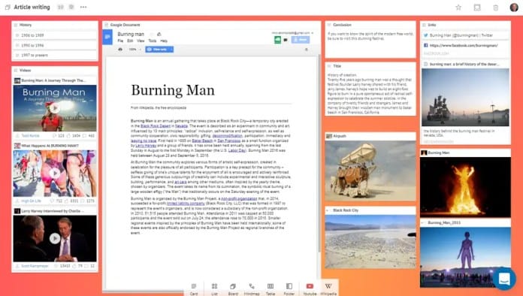Open the Youtube search tool

click(310, 288)
